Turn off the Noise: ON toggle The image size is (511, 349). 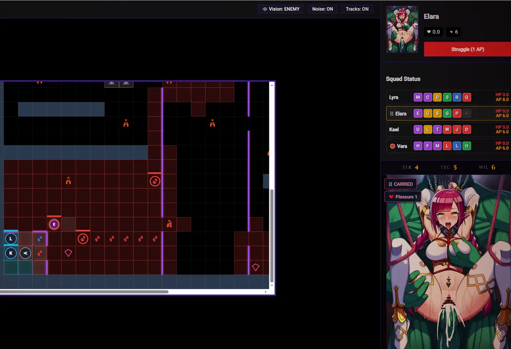(322, 9)
